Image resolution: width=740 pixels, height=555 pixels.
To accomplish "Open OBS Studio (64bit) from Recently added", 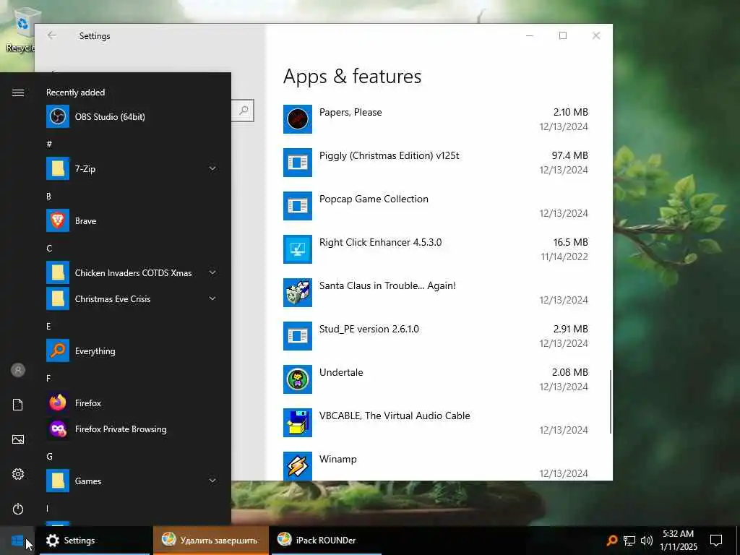I will 132,116.
